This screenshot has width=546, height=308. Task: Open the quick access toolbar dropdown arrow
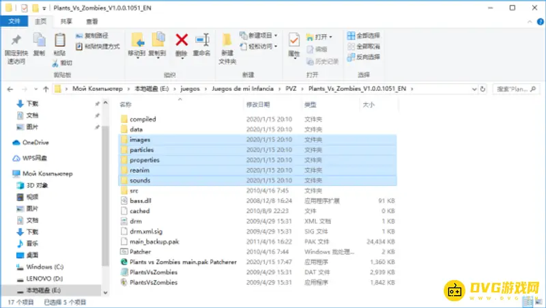(44, 8)
